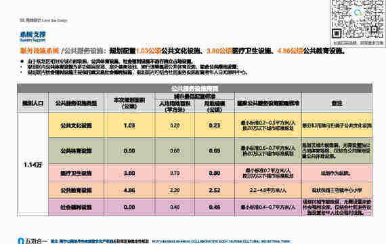Click the orange '1.03公顷' in heading
Viewport: 386px width, 244px height.
tap(148, 51)
